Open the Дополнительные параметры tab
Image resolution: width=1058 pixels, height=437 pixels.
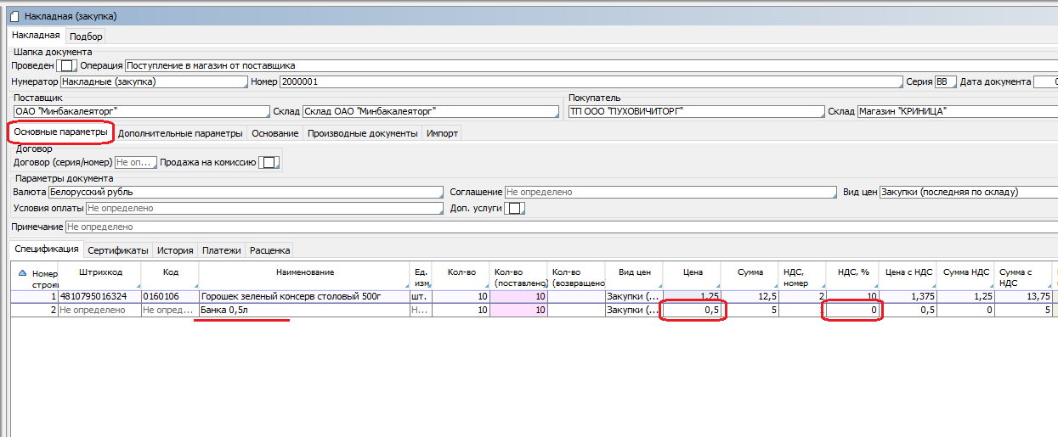(x=180, y=133)
